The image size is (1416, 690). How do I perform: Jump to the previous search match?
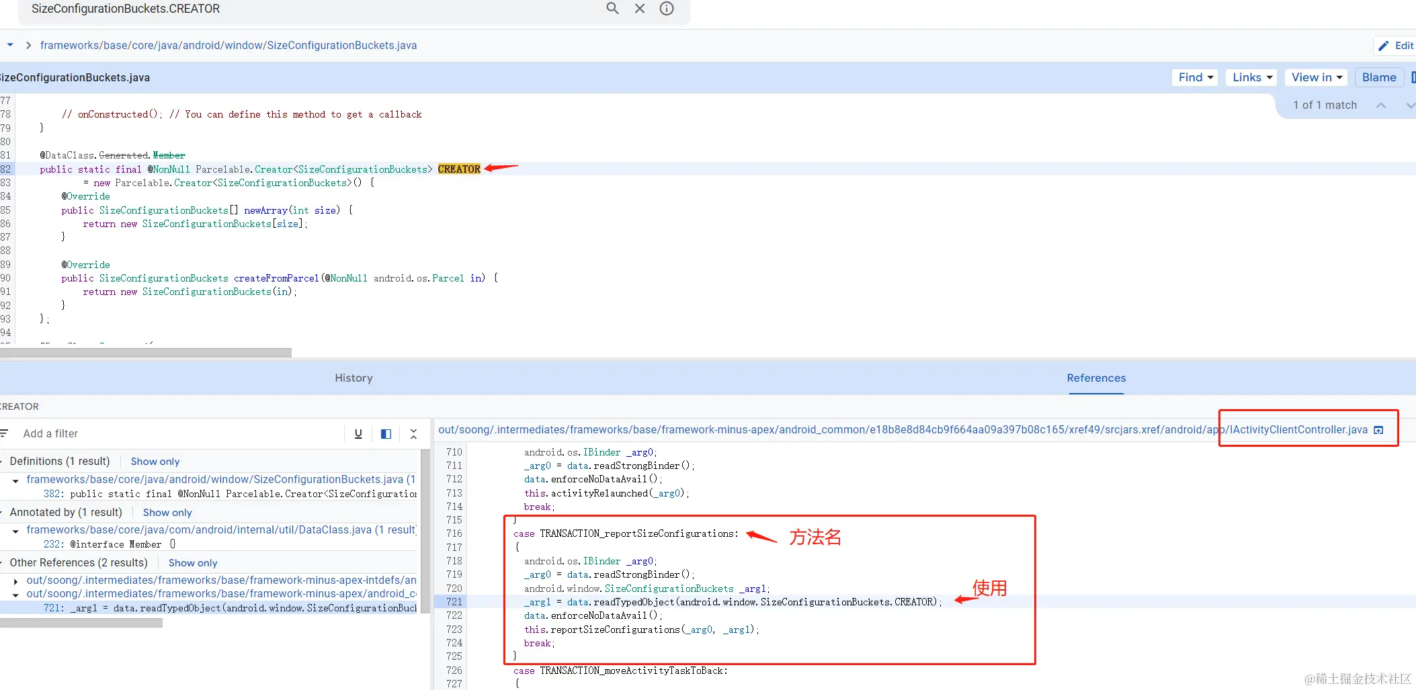(1381, 105)
